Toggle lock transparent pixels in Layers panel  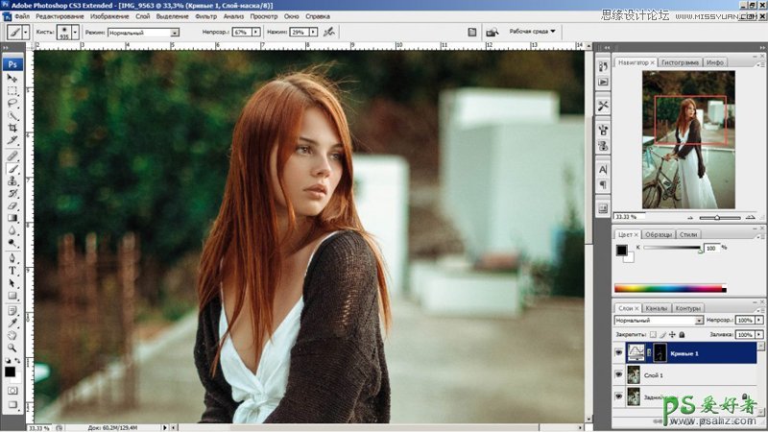pyautogui.click(x=653, y=334)
